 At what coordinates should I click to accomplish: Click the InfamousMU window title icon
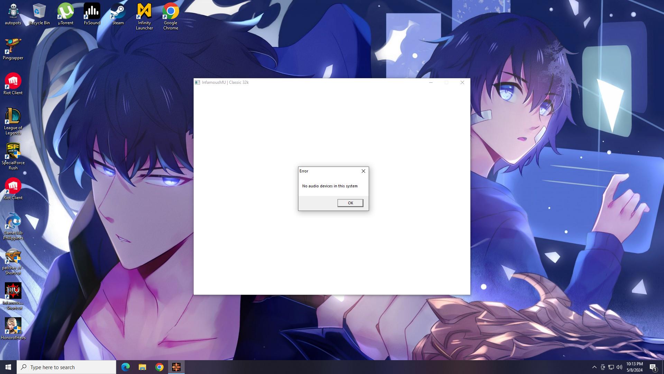coord(197,82)
